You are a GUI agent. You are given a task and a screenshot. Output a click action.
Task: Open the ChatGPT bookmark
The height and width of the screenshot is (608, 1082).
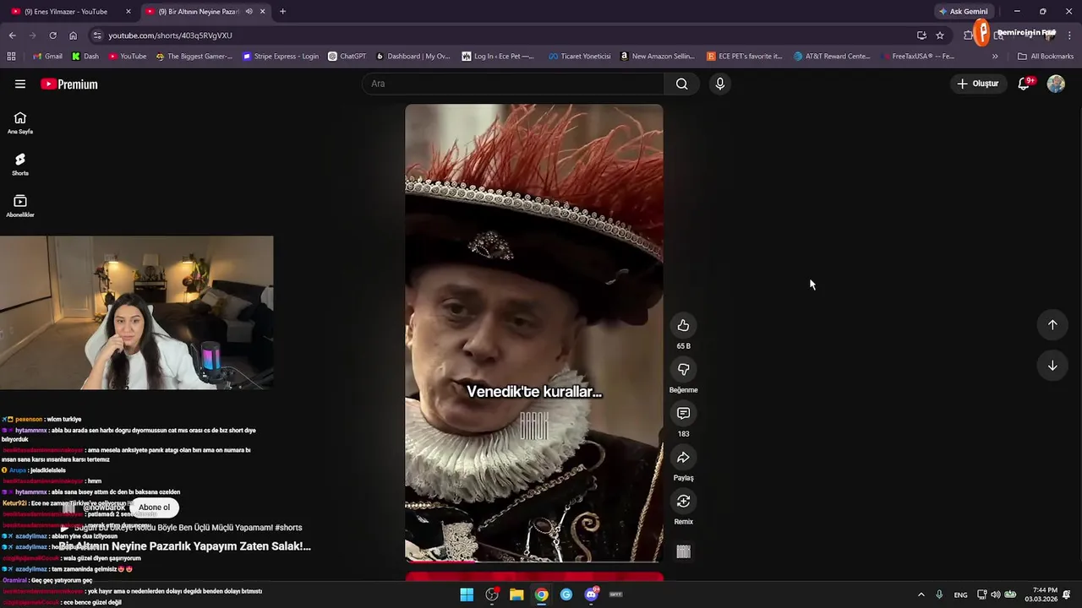pyautogui.click(x=347, y=56)
